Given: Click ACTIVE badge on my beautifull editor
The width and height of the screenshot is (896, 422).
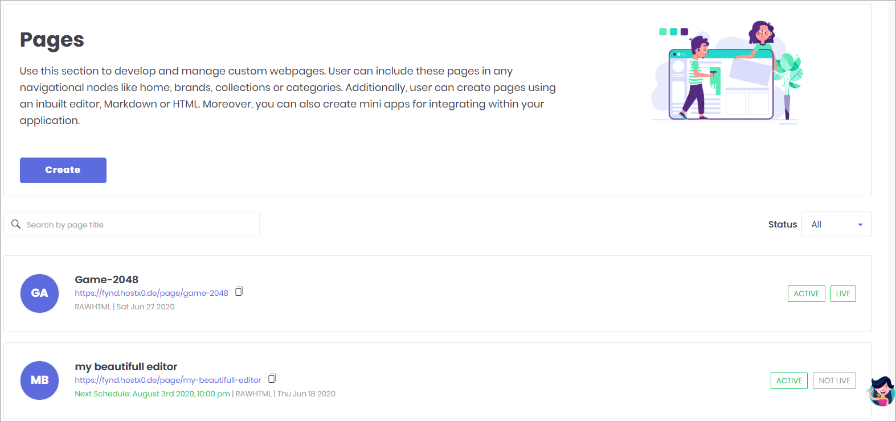Looking at the screenshot, I should tap(789, 381).
